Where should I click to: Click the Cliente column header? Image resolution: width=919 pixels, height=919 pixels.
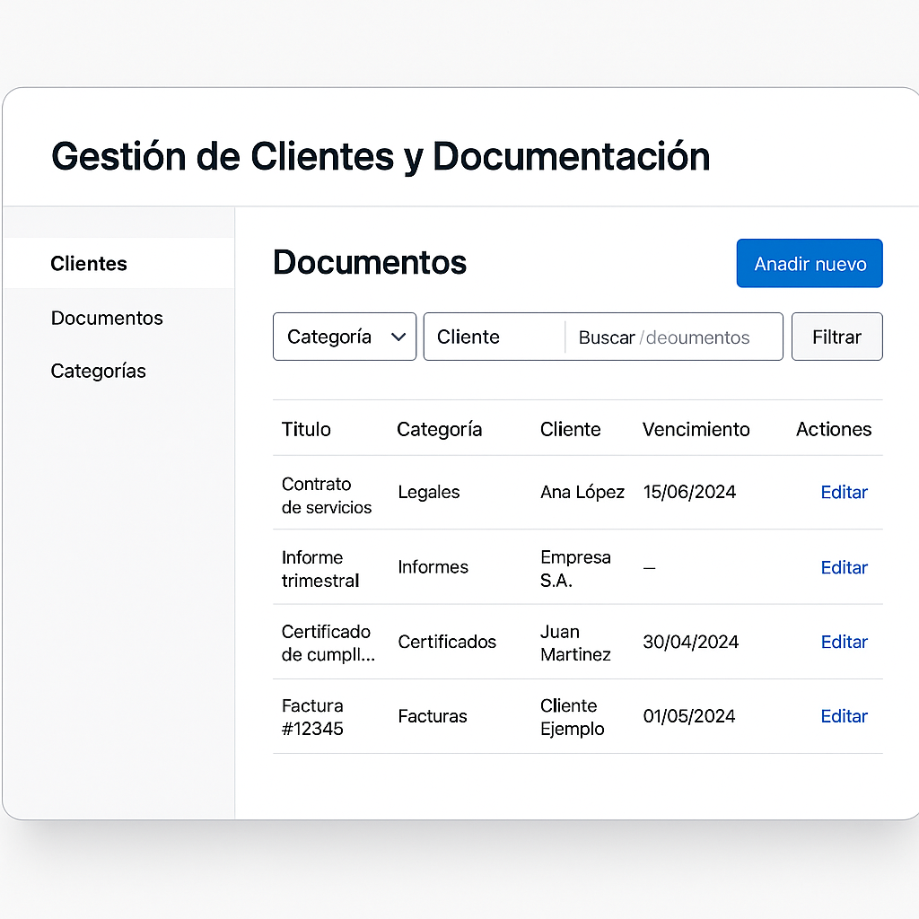tap(570, 429)
